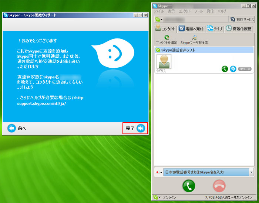The height and width of the screenshot is (203, 259).
Task: Close the main Skype window
Action: (x=253, y=6)
